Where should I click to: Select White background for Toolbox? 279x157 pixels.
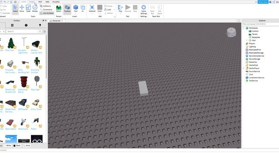pyautogui.click(x=7, y=146)
